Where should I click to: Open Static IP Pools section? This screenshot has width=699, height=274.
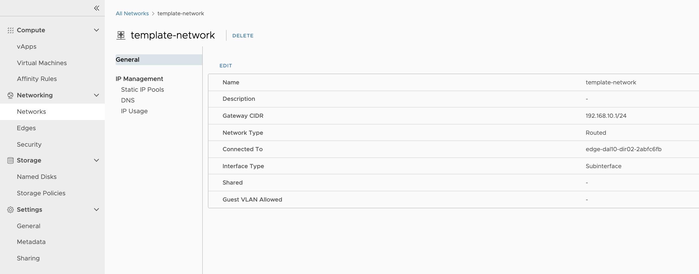(x=142, y=90)
